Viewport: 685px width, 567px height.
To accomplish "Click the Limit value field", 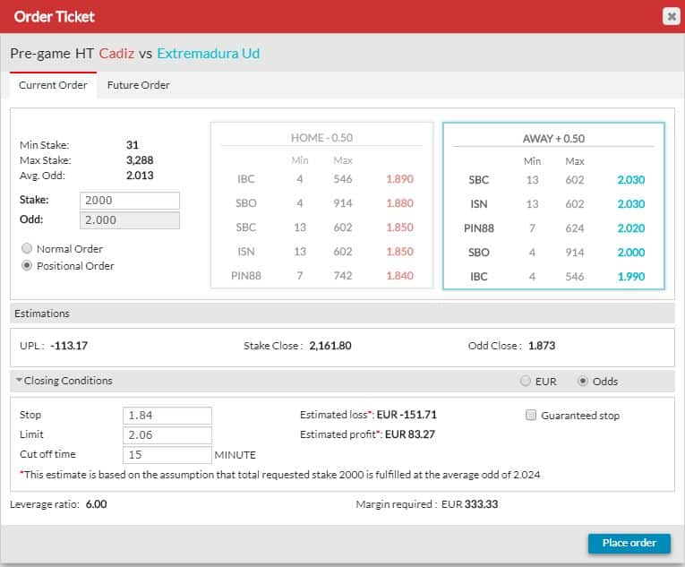I will click(x=167, y=435).
